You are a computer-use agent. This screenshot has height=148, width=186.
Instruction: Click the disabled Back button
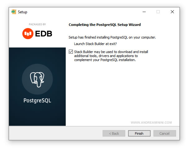pyautogui.click(x=114, y=134)
